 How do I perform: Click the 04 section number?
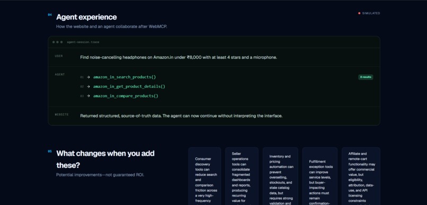tap(50, 15)
